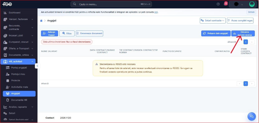Open the Filtre button
The image size is (259, 123).
click(x=67, y=34)
